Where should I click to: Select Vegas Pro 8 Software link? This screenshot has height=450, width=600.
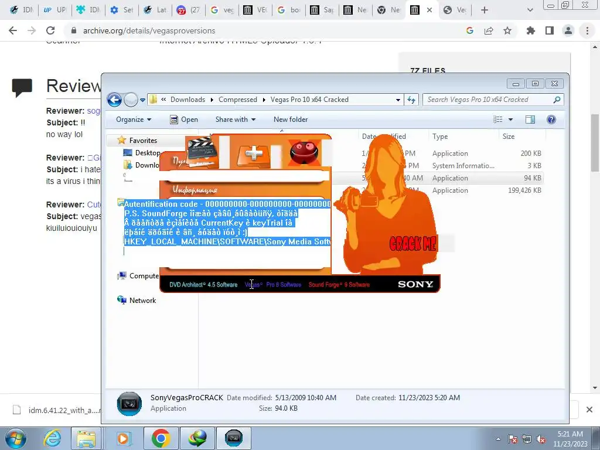pyautogui.click(x=273, y=285)
